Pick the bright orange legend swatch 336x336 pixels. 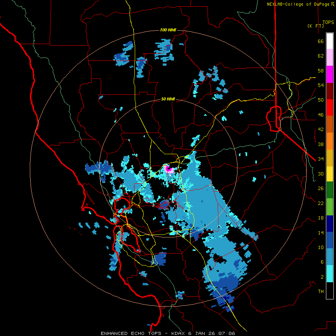(330, 141)
